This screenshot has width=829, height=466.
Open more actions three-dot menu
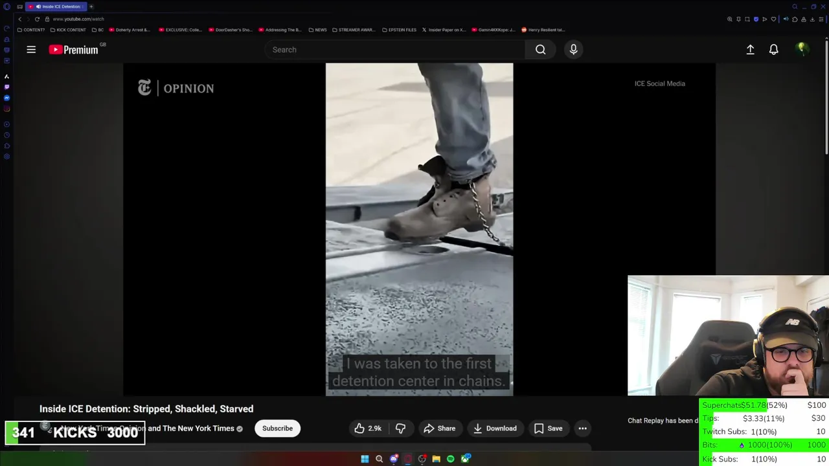point(582,428)
